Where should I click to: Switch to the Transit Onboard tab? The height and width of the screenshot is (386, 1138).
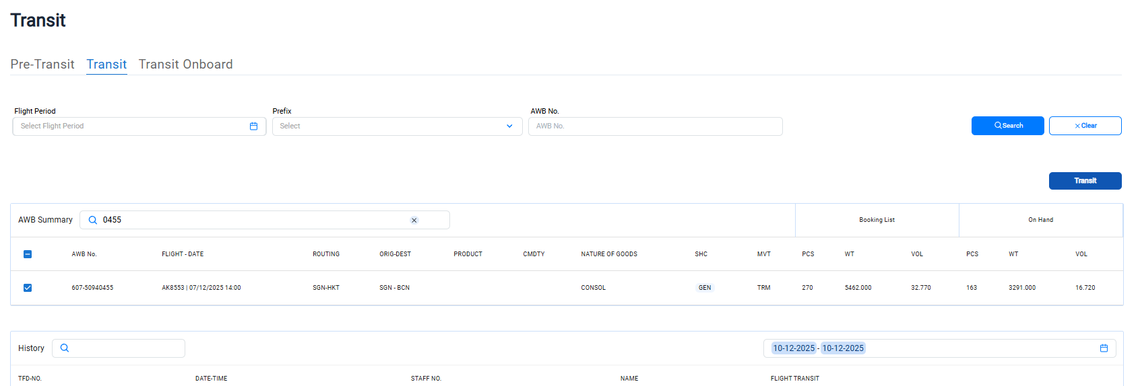pyautogui.click(x=185, y=65)
